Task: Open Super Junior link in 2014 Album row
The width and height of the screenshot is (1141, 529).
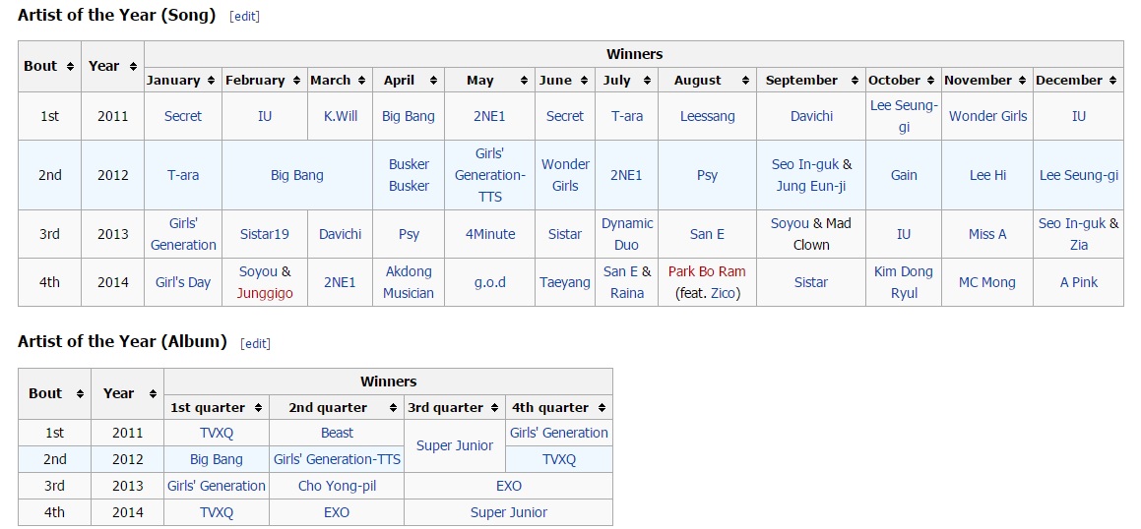Action: click(509, 512)
